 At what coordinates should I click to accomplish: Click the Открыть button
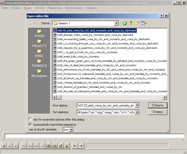click(158, 105)
